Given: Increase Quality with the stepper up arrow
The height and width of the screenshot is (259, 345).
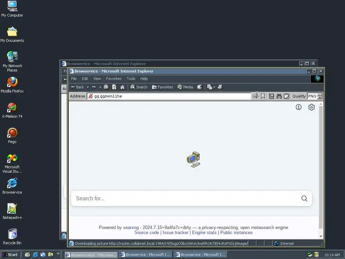Looking at the screenshot, I should [x=320, y=94].
